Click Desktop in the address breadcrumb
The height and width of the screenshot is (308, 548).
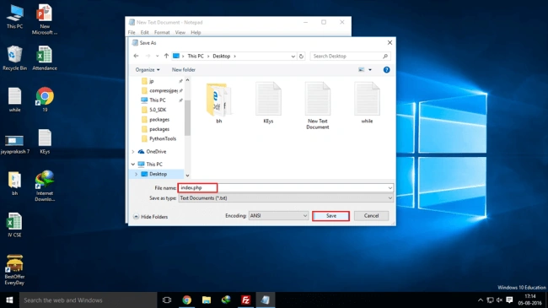tap(222, 56)
